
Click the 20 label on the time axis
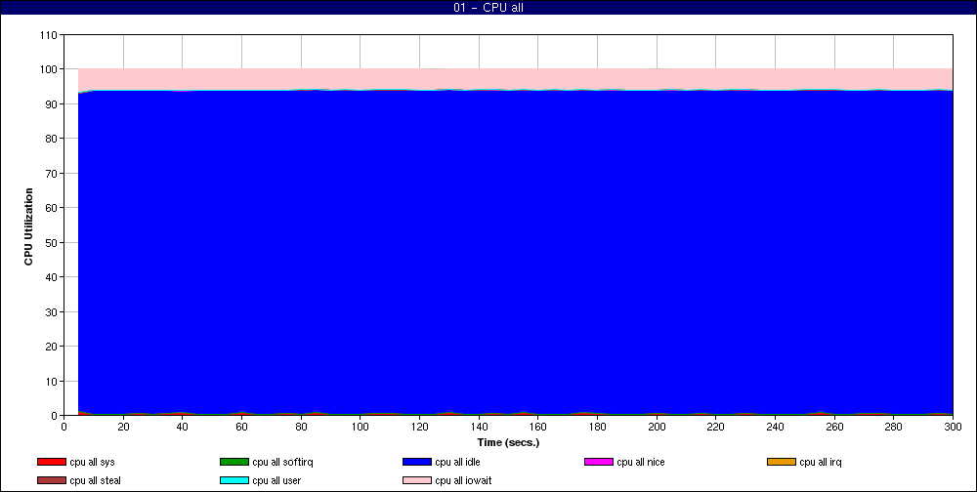tap(123, 427)
